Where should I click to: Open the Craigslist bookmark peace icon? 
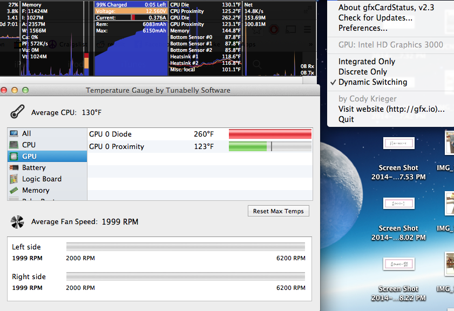52,44
